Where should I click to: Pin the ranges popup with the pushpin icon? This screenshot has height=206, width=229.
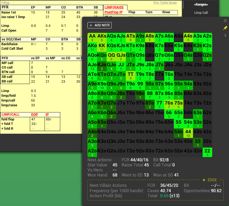[225, 28]
